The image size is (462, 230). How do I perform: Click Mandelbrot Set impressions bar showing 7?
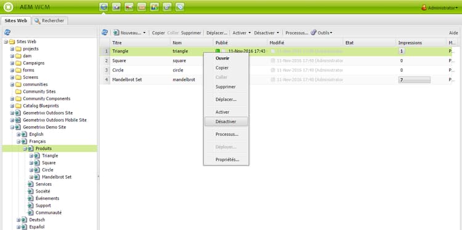pyautogui.click(x=415, y=80)
